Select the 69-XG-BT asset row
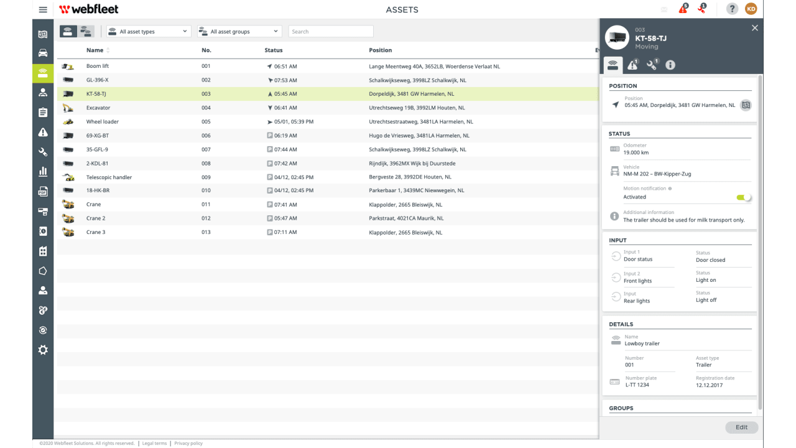The width and height of the screenshot is (796, 448). click(328, 136)
